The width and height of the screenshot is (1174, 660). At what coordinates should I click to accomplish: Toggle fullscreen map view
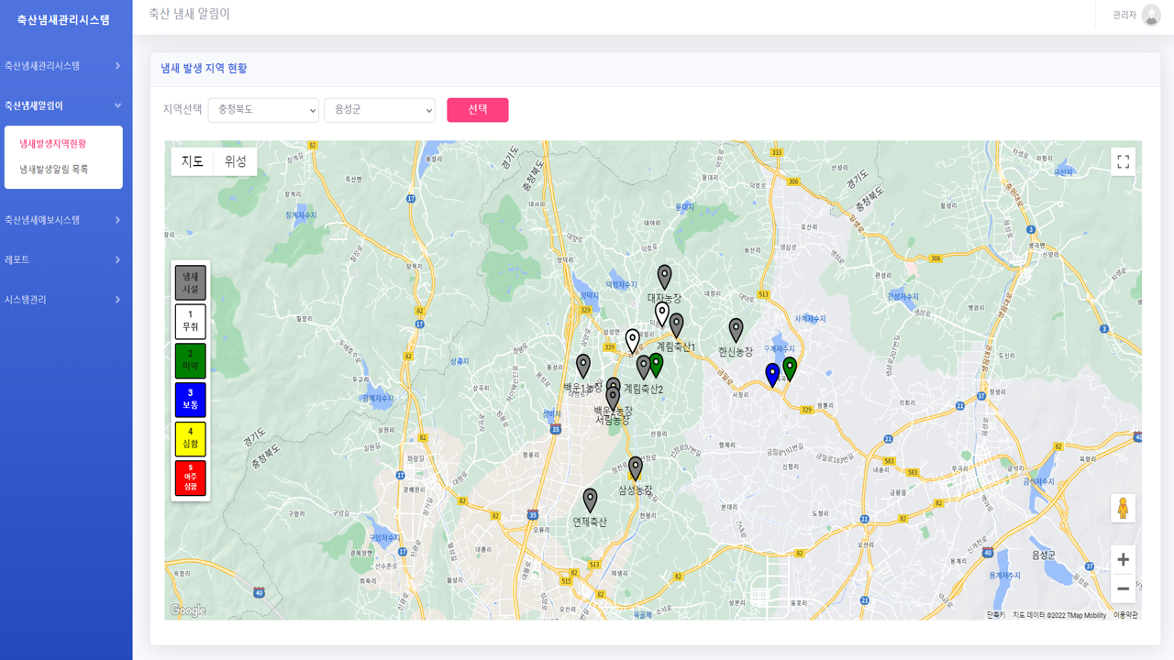1123,162
